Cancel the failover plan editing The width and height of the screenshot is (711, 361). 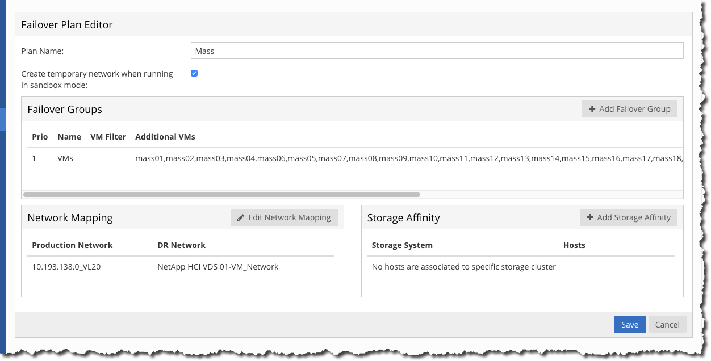pos(667,325)
